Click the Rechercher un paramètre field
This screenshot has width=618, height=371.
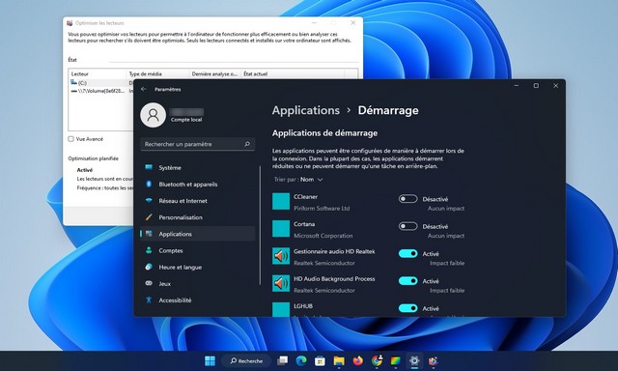(197, 144)
